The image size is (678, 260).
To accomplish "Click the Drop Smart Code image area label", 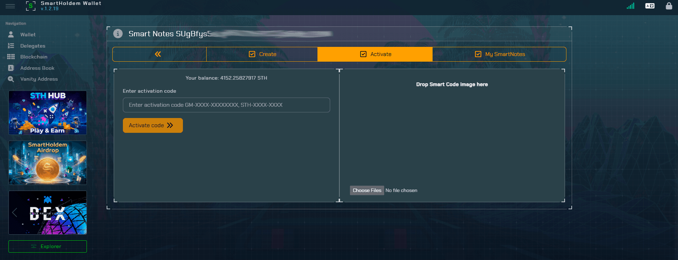I will 452,85.
